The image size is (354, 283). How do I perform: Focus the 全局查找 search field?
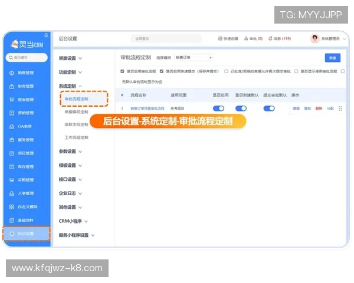(x=166, y=38)
